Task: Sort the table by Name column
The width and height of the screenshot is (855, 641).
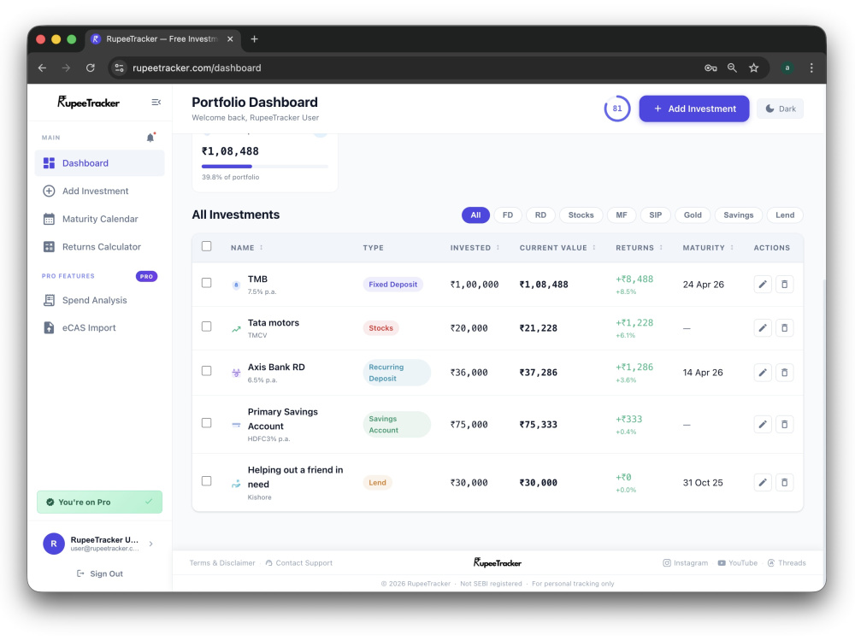Action: click(x=246, y=248)
